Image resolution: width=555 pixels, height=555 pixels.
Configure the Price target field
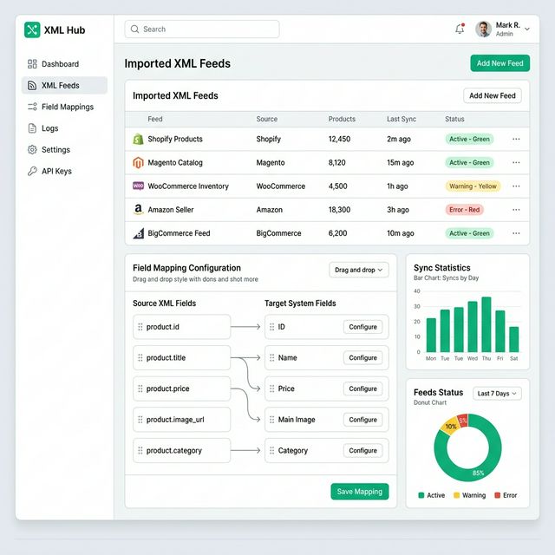[362, 388]
